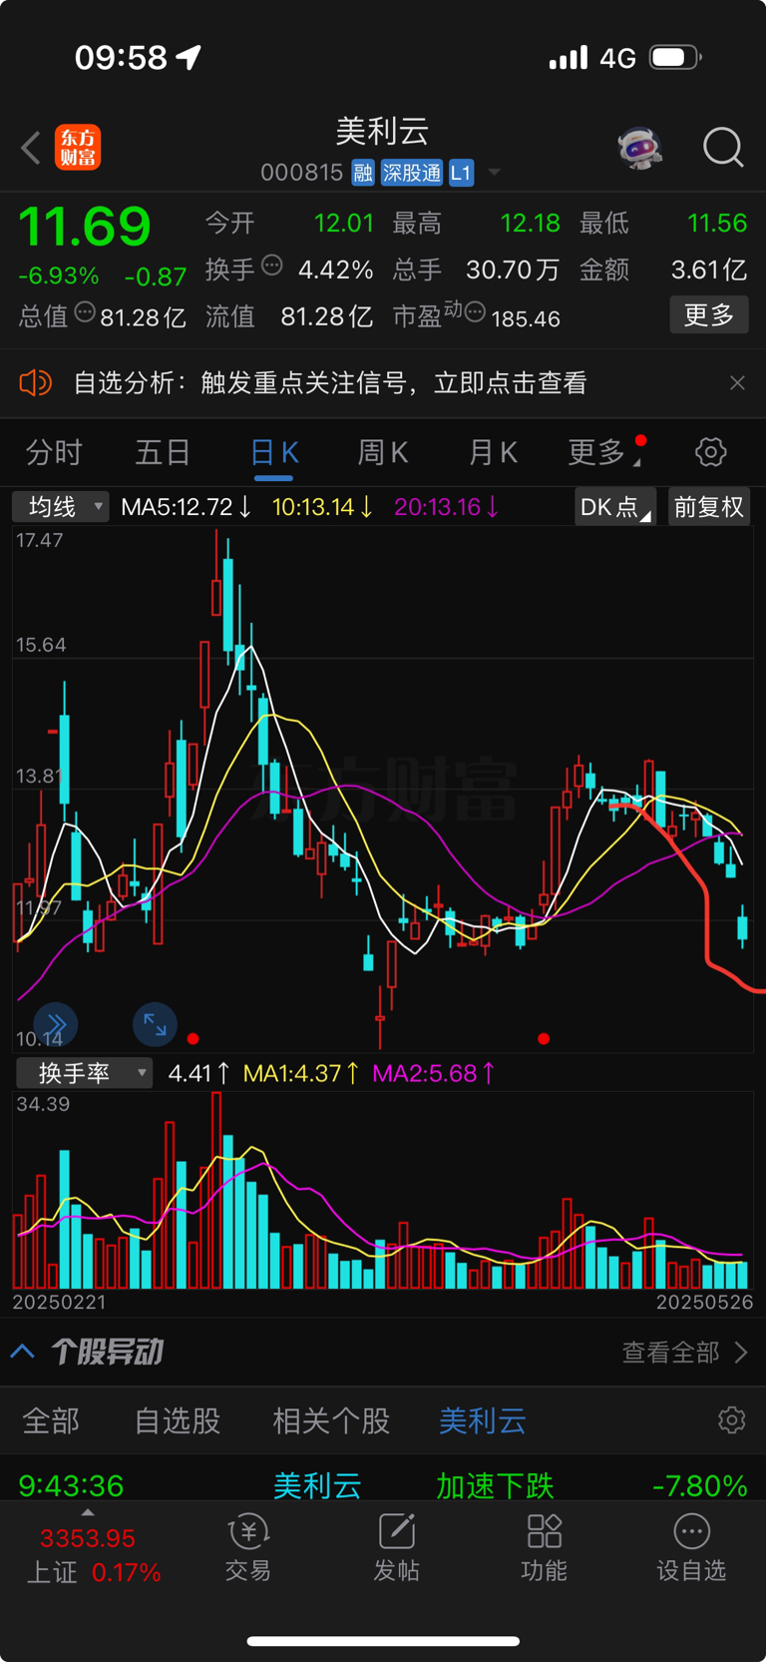Switch to the 周K chart tab
This screenshot has height=1662, width=767.
[383, 452]
